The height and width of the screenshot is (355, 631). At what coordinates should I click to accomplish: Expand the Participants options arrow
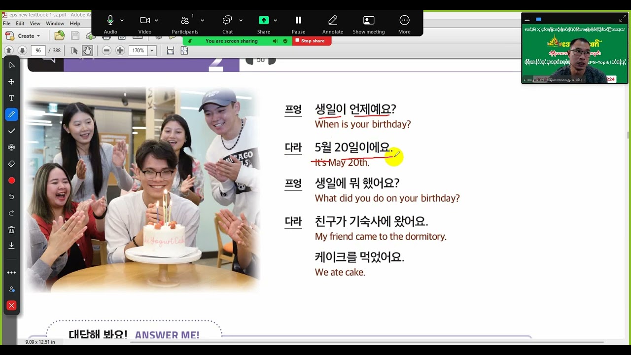click(x=202, y=21)
